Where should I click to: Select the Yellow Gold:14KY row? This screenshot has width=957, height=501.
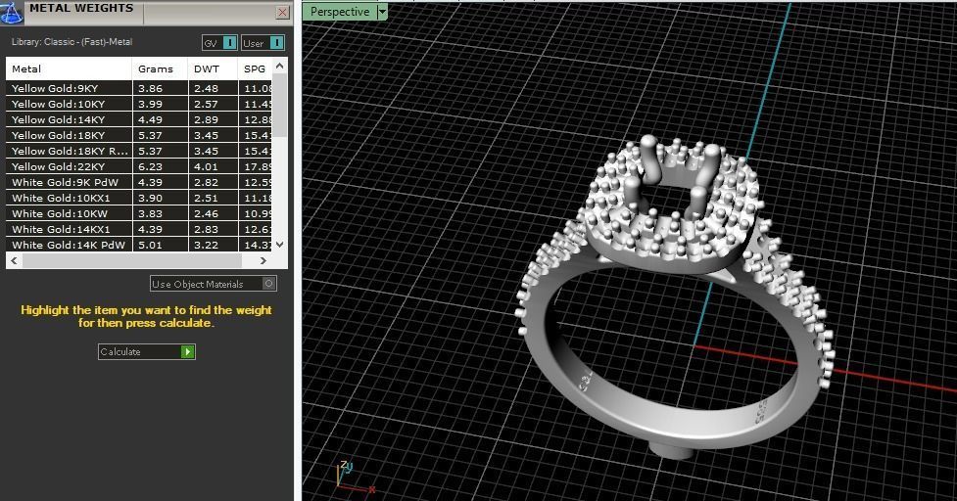(x=139, y=120)
